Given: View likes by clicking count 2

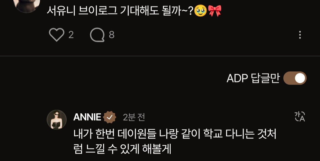Looking at the screenshot, I should (x=71, y=35).
